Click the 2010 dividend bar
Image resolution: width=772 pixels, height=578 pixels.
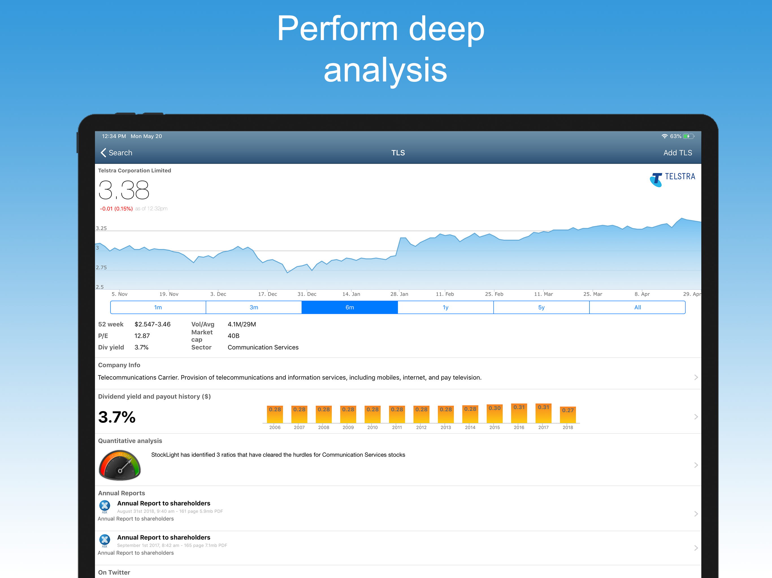click(372, 415)
